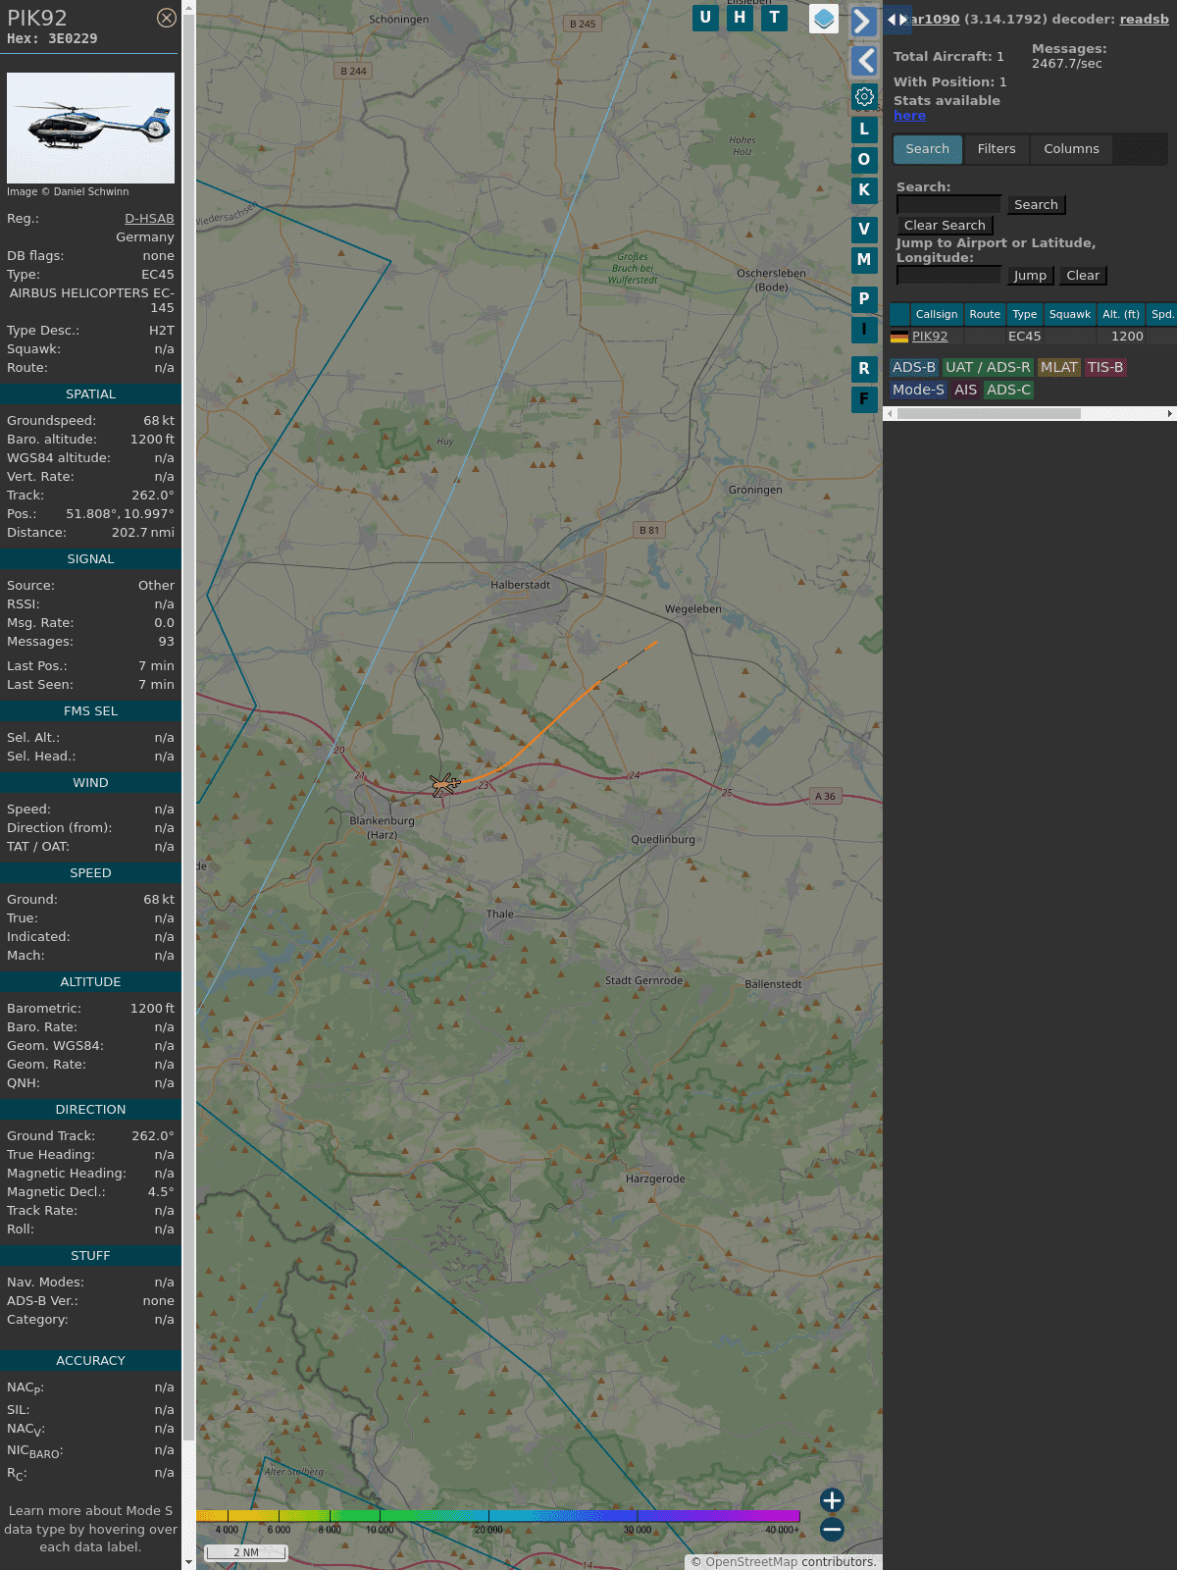Click the info panel scroll up arrow
1177x1570 pixels.
tap(188, 7)
